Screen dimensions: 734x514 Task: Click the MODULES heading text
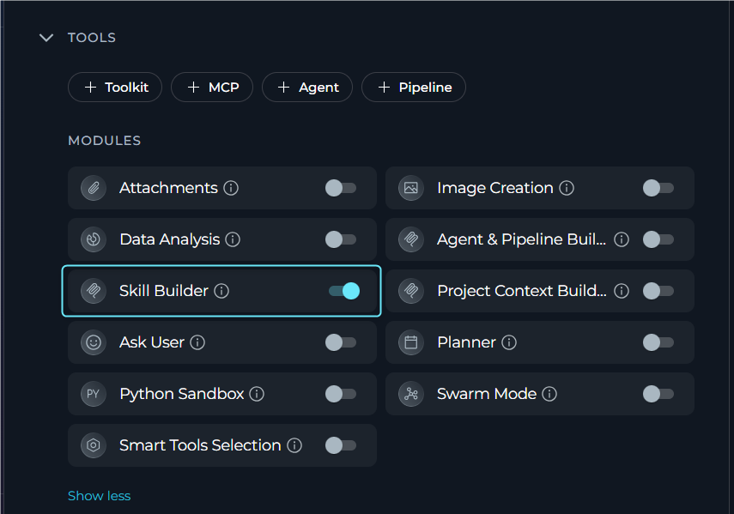[x=105, y=141]
